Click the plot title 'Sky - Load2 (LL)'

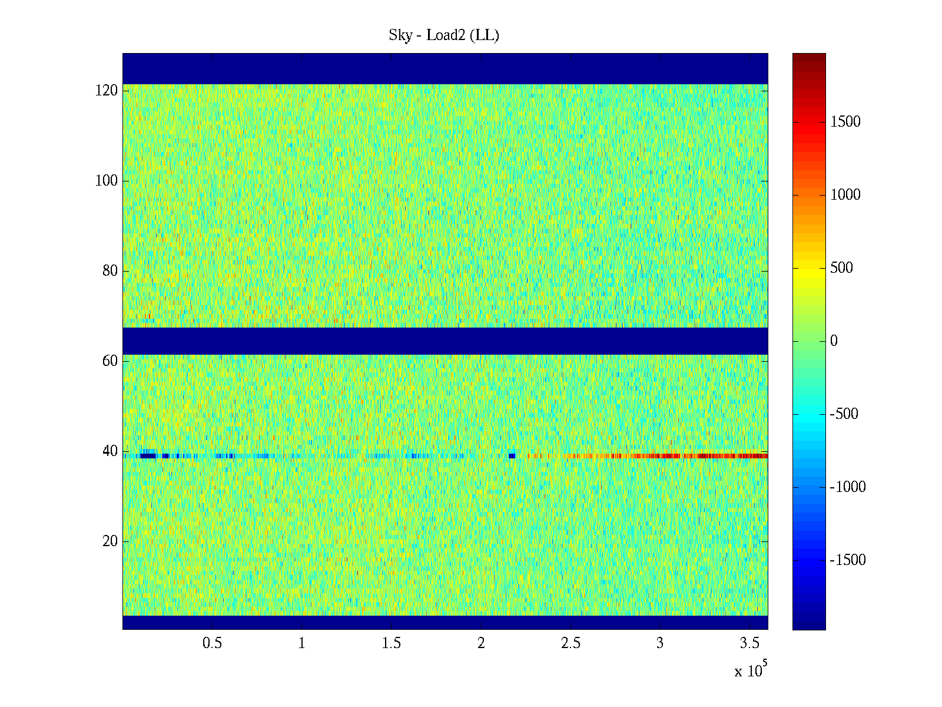click(x=444, y=35)
